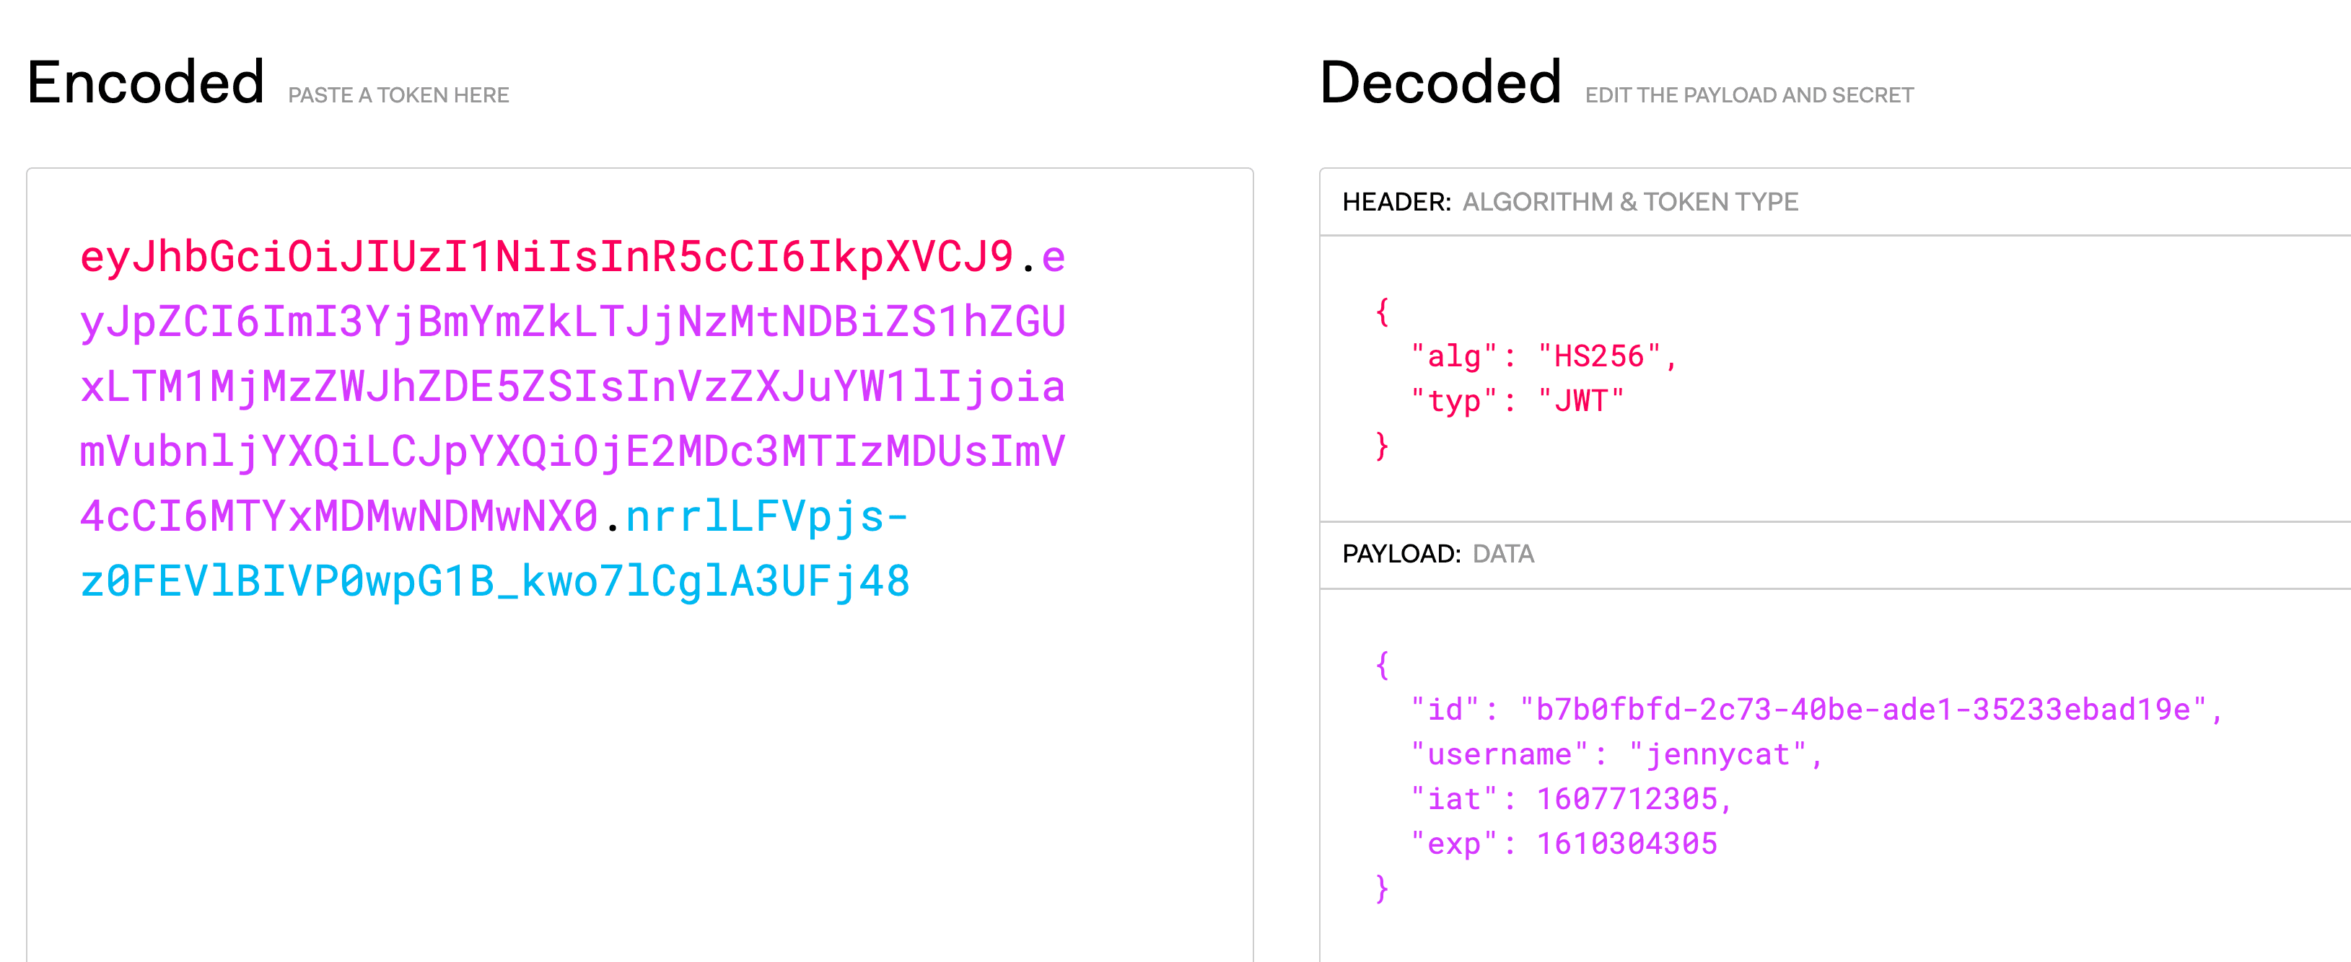Click the red header segment of the encoded token
This screenshot has width=2351, height=962.
click(546, 257)
